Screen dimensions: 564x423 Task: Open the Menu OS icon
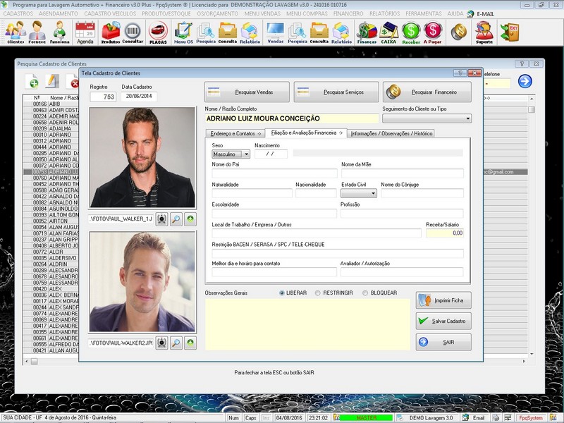(183, 32)
